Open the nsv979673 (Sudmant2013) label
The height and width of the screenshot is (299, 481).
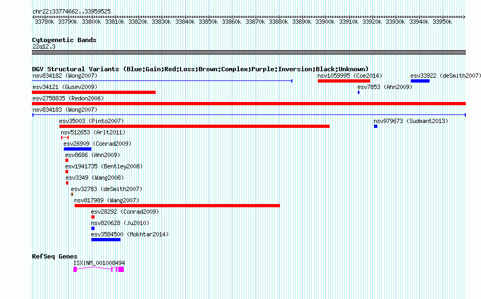click(x=411, y=121)
